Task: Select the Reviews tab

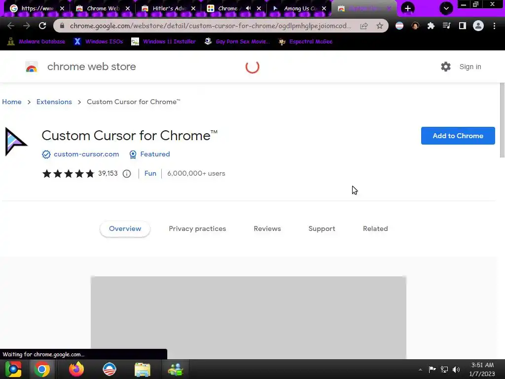Action: click(x=267, y=229)
